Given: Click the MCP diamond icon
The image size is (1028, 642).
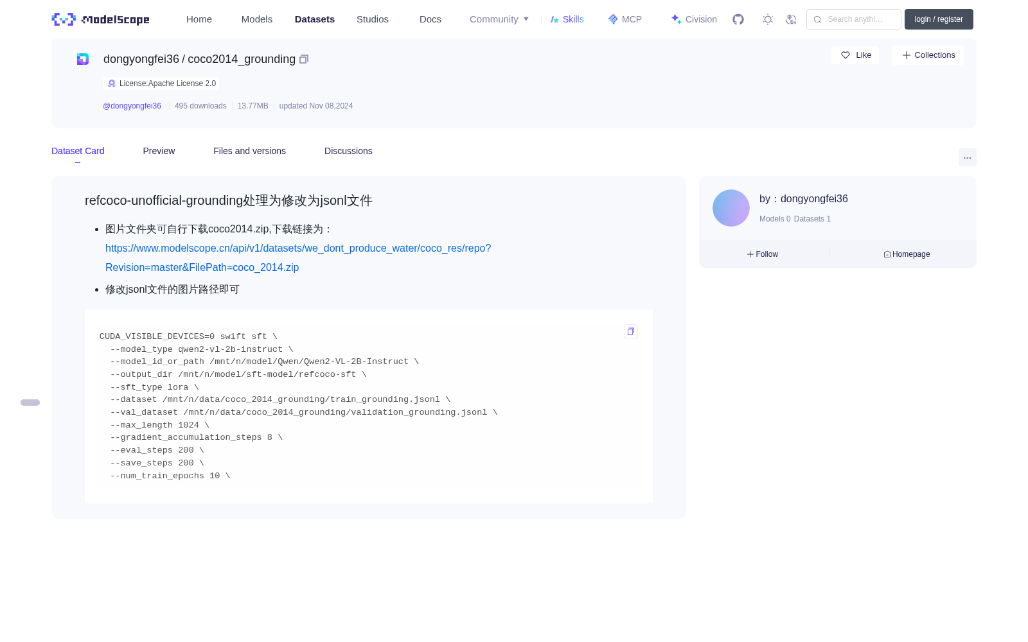Looking at the screenshot, I should click(x=613, y=19).
